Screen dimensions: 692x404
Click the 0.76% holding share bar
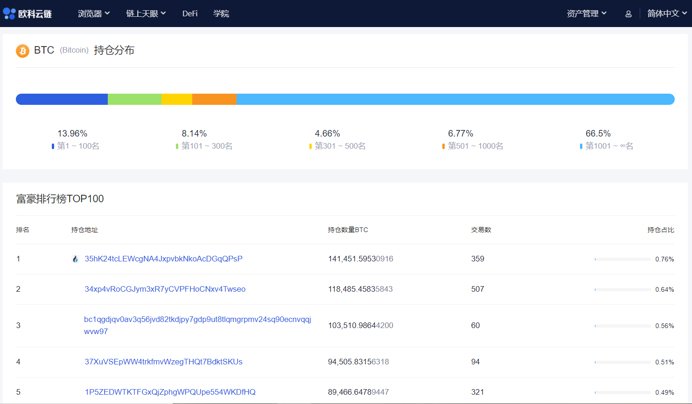pos(623,259)
